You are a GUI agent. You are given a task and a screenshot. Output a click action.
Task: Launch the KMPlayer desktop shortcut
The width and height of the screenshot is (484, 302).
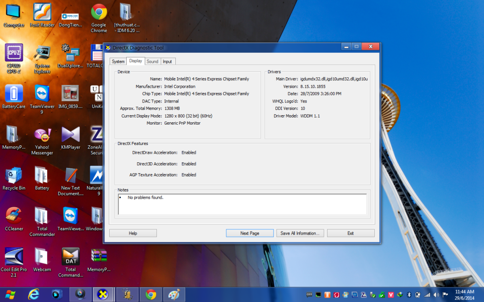coord(70,136)
